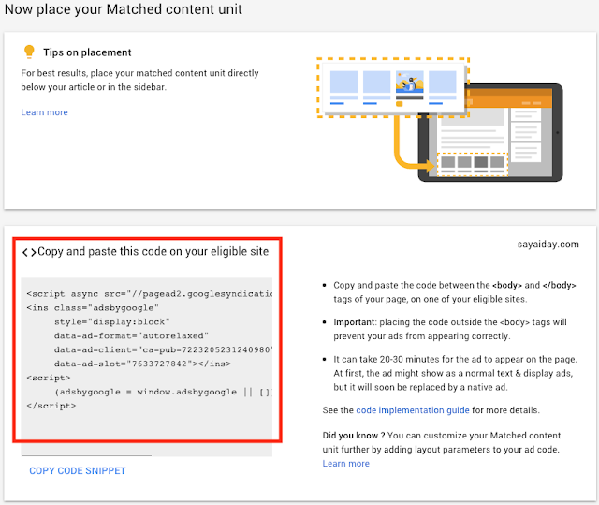This screenshot has height=505, width=599.
Task: Click the sayaiday.com site label
Action: click(548, 245)
